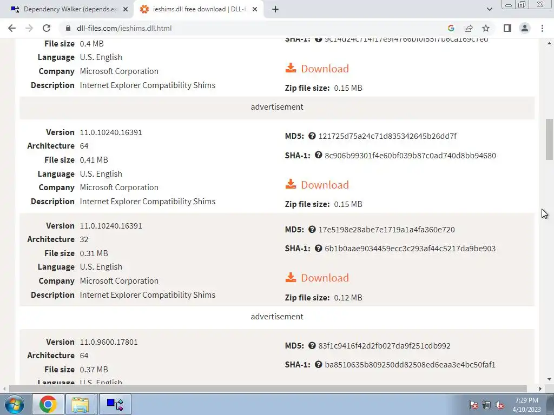Click SHA-1 help icon for hash 8c906b99301f...
Image resolution: width=554 pixels, height=415 pixels.
click(318, 155)
